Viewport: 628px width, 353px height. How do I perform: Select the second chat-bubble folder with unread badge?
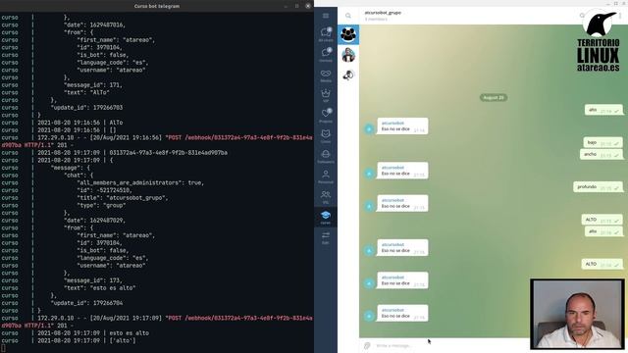click(x=326, y=55)
